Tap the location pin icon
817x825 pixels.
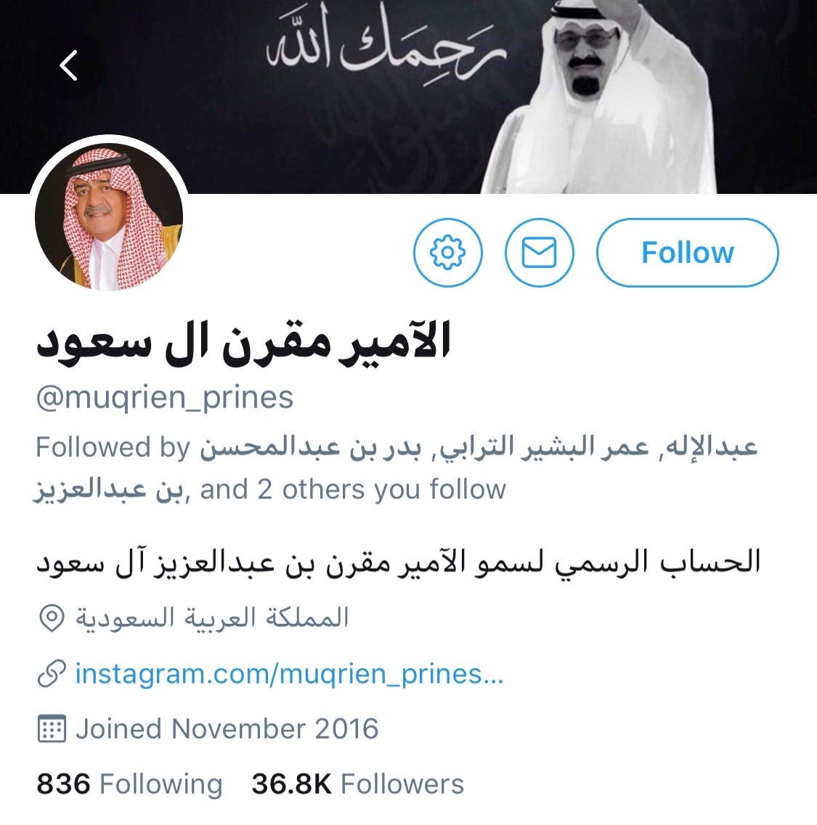[52, 618]
